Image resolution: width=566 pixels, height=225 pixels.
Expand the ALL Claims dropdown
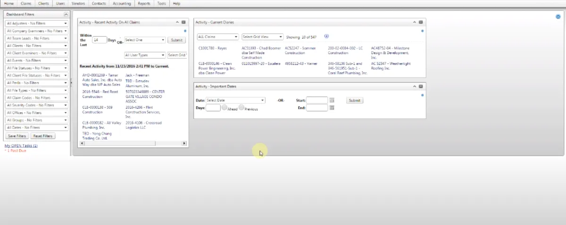[218, 37]
